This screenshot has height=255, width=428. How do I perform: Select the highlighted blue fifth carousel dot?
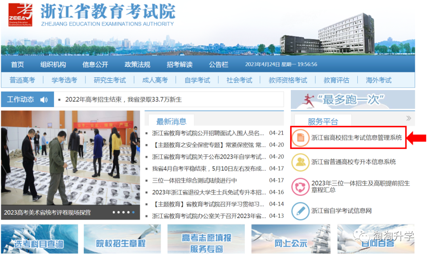click(x=133, y=212)
